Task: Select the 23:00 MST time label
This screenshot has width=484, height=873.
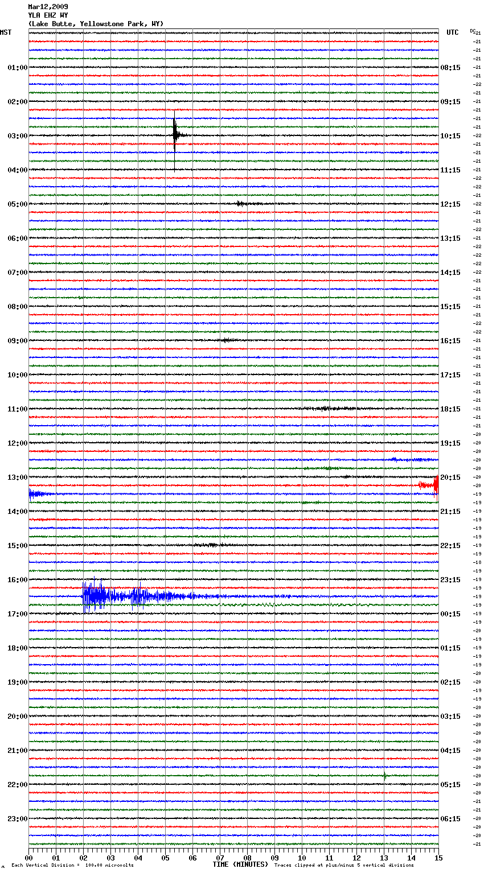Action: pos(17,819)
